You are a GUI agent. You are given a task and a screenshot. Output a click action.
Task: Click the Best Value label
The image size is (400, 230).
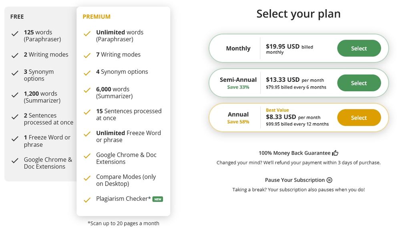point(277,110)
